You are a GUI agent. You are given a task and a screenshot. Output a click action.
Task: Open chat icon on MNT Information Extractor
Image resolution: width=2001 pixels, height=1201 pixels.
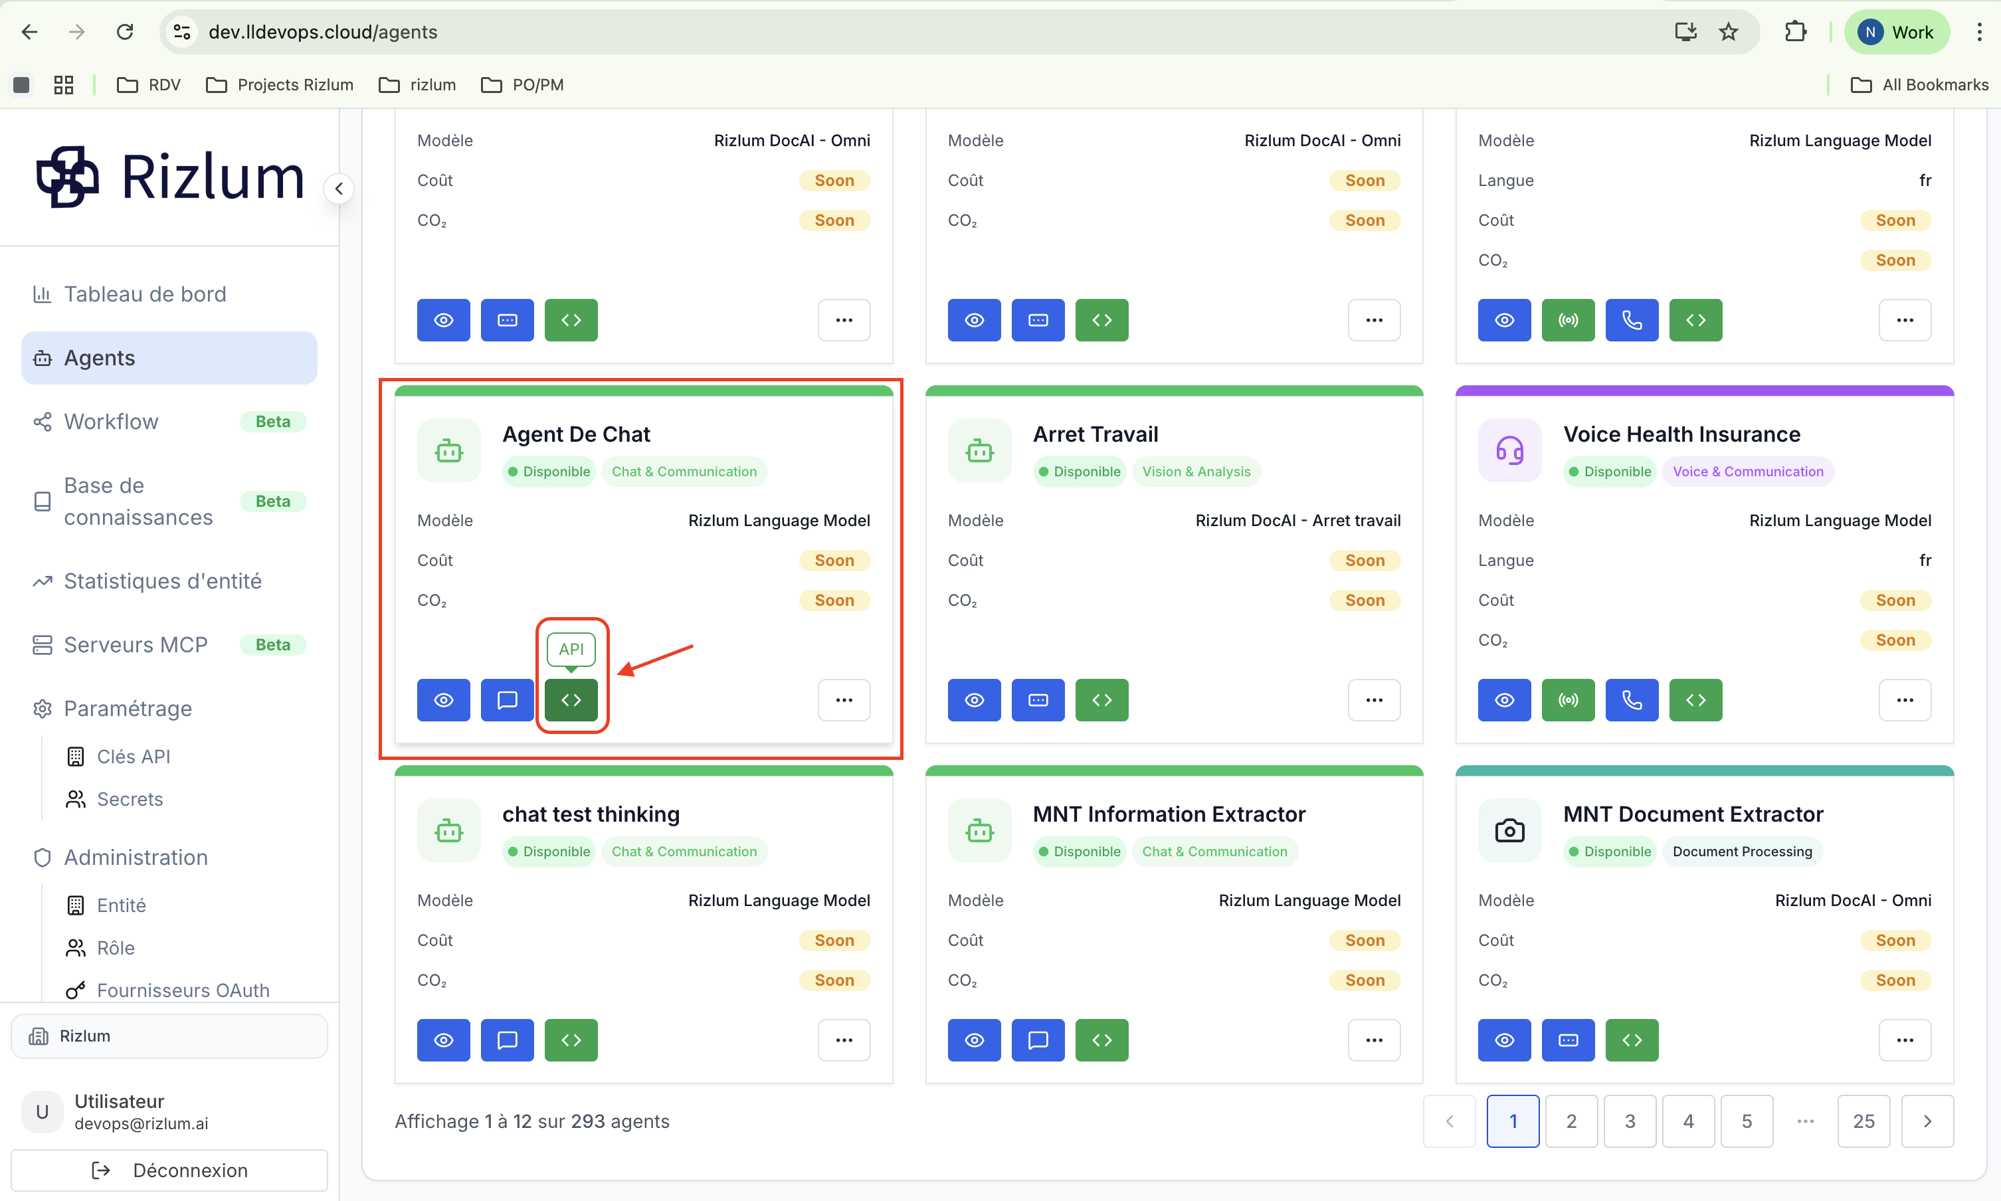(x=1038, y=1039)
